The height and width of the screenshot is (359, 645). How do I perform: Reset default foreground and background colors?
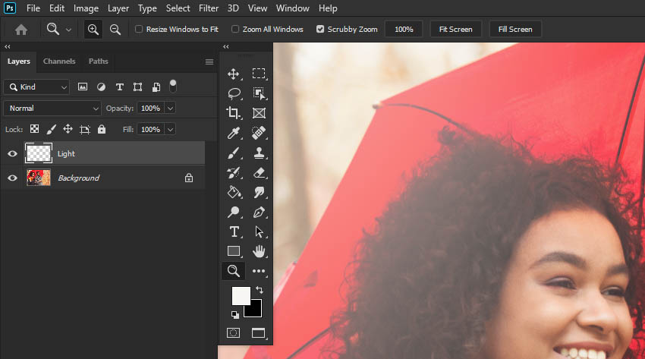(235, 315)
